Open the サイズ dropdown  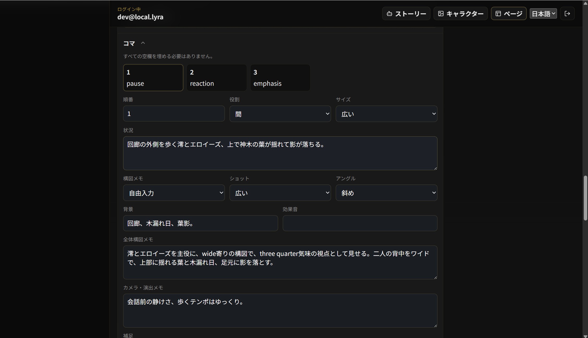point(386,114)
